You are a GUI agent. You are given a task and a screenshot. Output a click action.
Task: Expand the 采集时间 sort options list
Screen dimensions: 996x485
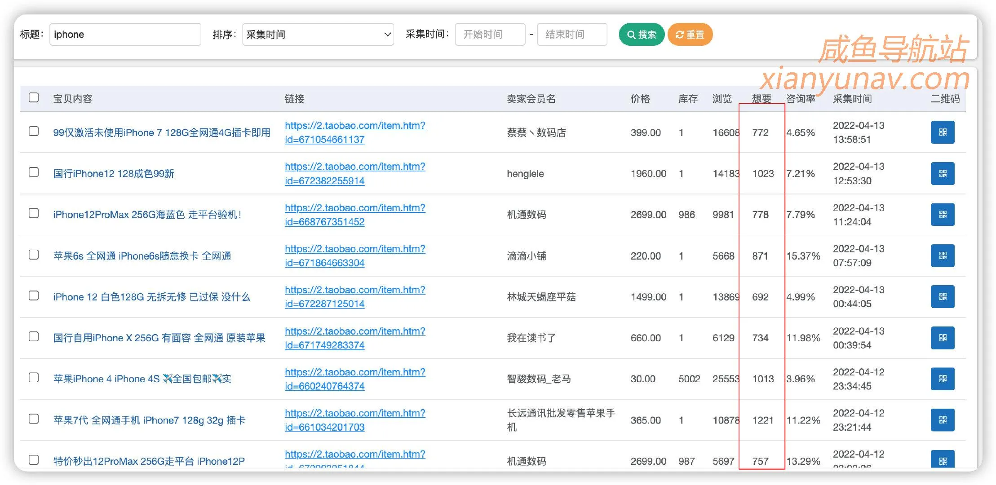(x=318, y=34)
